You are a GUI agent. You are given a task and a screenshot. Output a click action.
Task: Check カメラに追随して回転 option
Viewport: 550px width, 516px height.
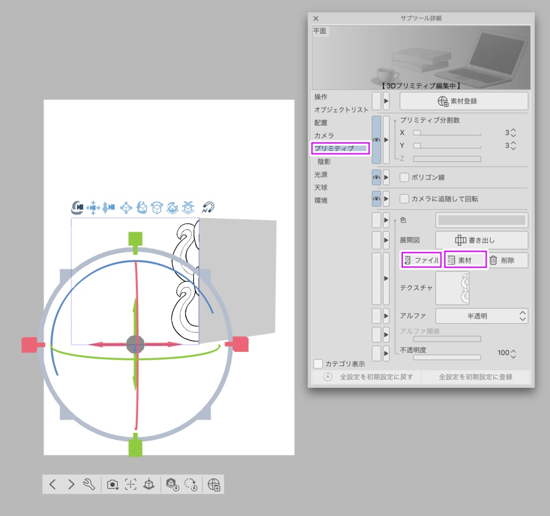coord(403,199)
